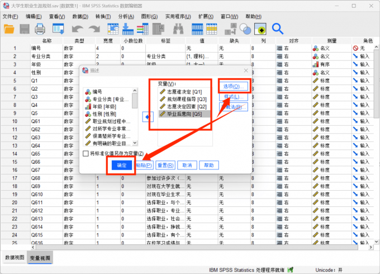380x274 pixels.
Task: Open the Variables info icon
Action: pyautogui.click(x=142, y=29)
